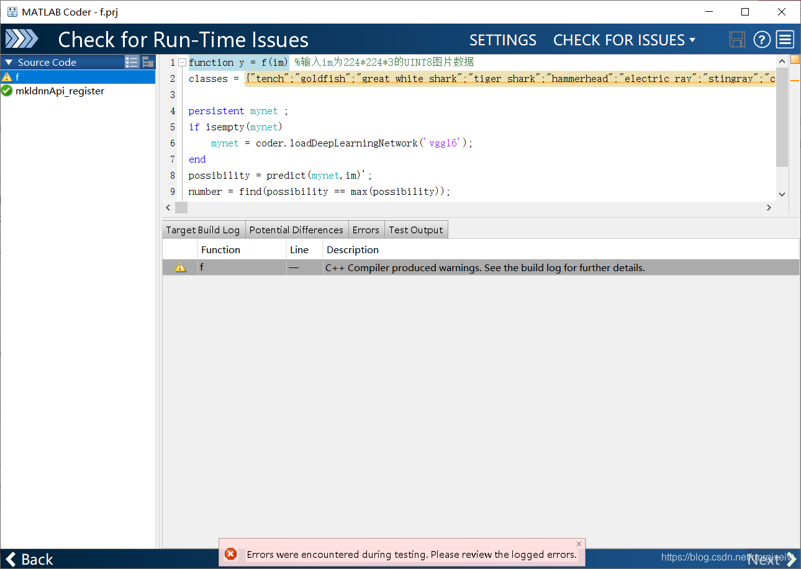Open the Target Build Log tab
Image resolution: width=801 pixels, height=569 pixels.
pos(203,230)
